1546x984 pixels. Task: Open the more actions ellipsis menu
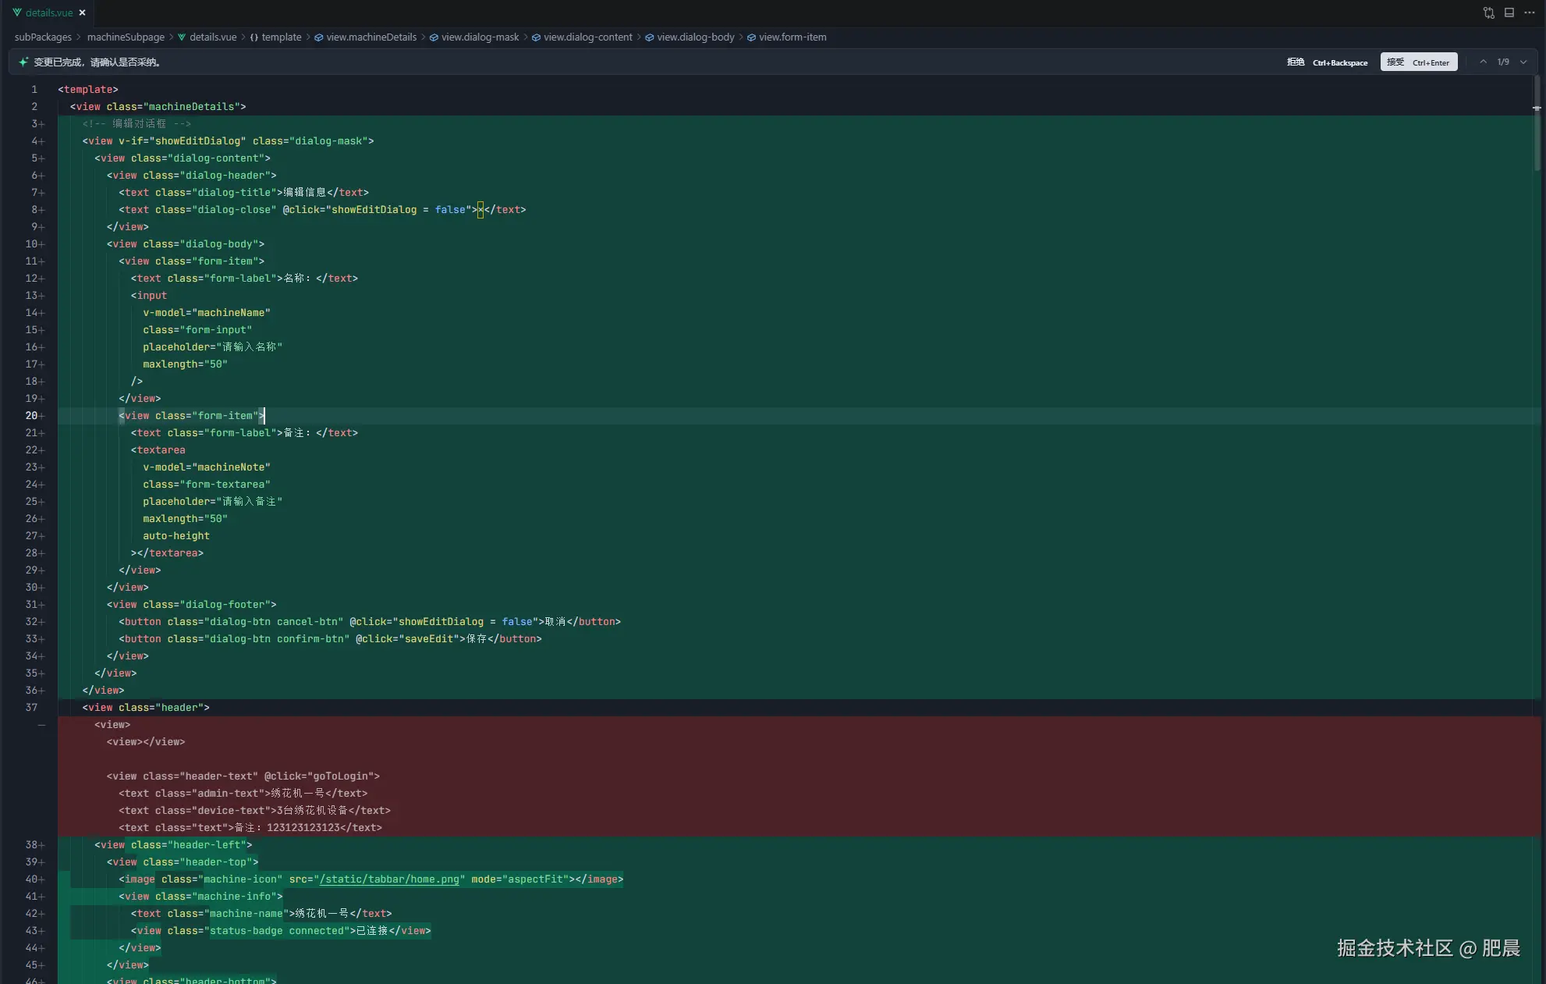[x=1529, y=12]
